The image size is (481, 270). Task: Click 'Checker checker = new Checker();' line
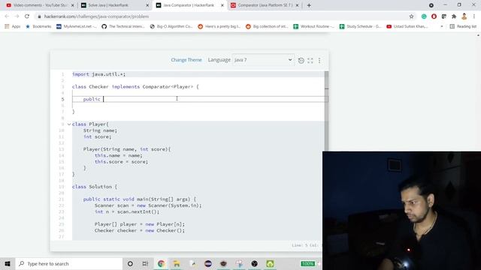point(140,230)
